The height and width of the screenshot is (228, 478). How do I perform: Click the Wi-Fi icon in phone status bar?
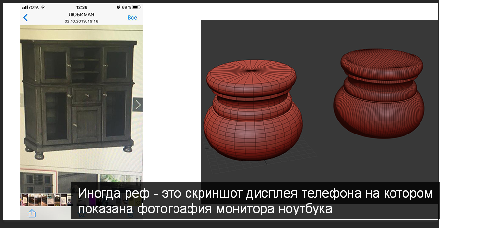pyautogui.click(x=43, y=7)
